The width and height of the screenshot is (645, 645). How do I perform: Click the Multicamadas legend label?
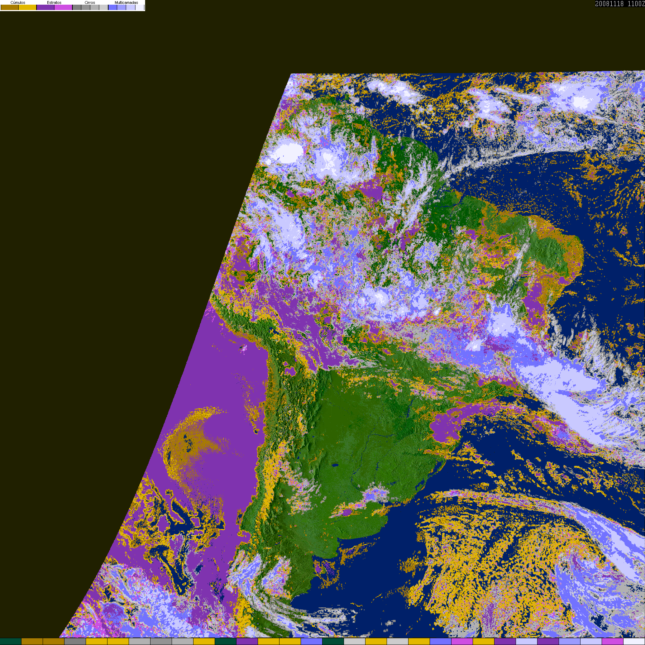point(126,3)
